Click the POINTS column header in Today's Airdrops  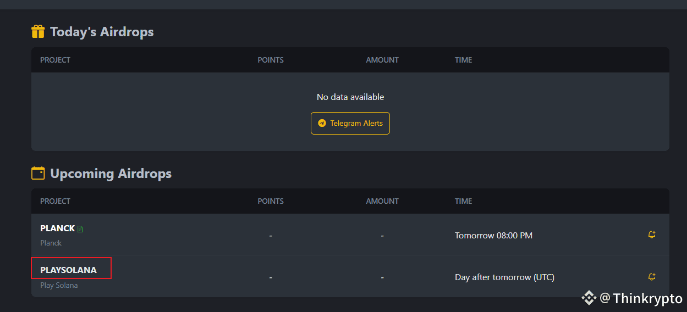pyautogui.click(x=271, y=60)
